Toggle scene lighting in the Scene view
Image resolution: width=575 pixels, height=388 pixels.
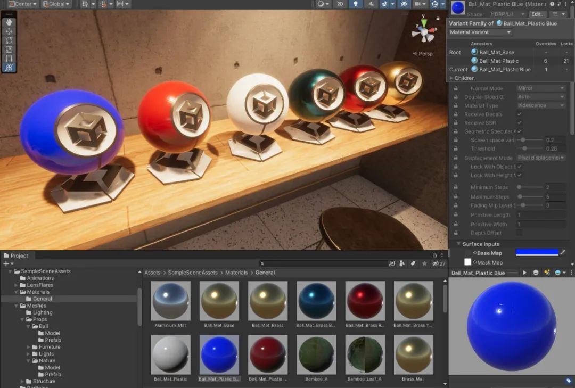[x=356, y=4]
